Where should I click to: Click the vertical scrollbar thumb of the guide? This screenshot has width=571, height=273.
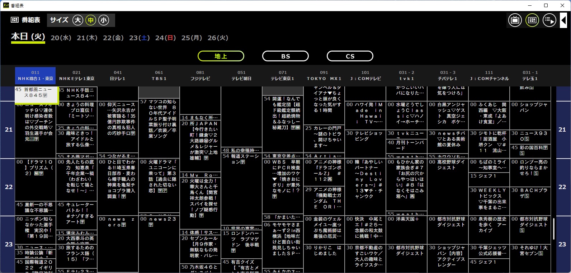(x=554, y=229)
